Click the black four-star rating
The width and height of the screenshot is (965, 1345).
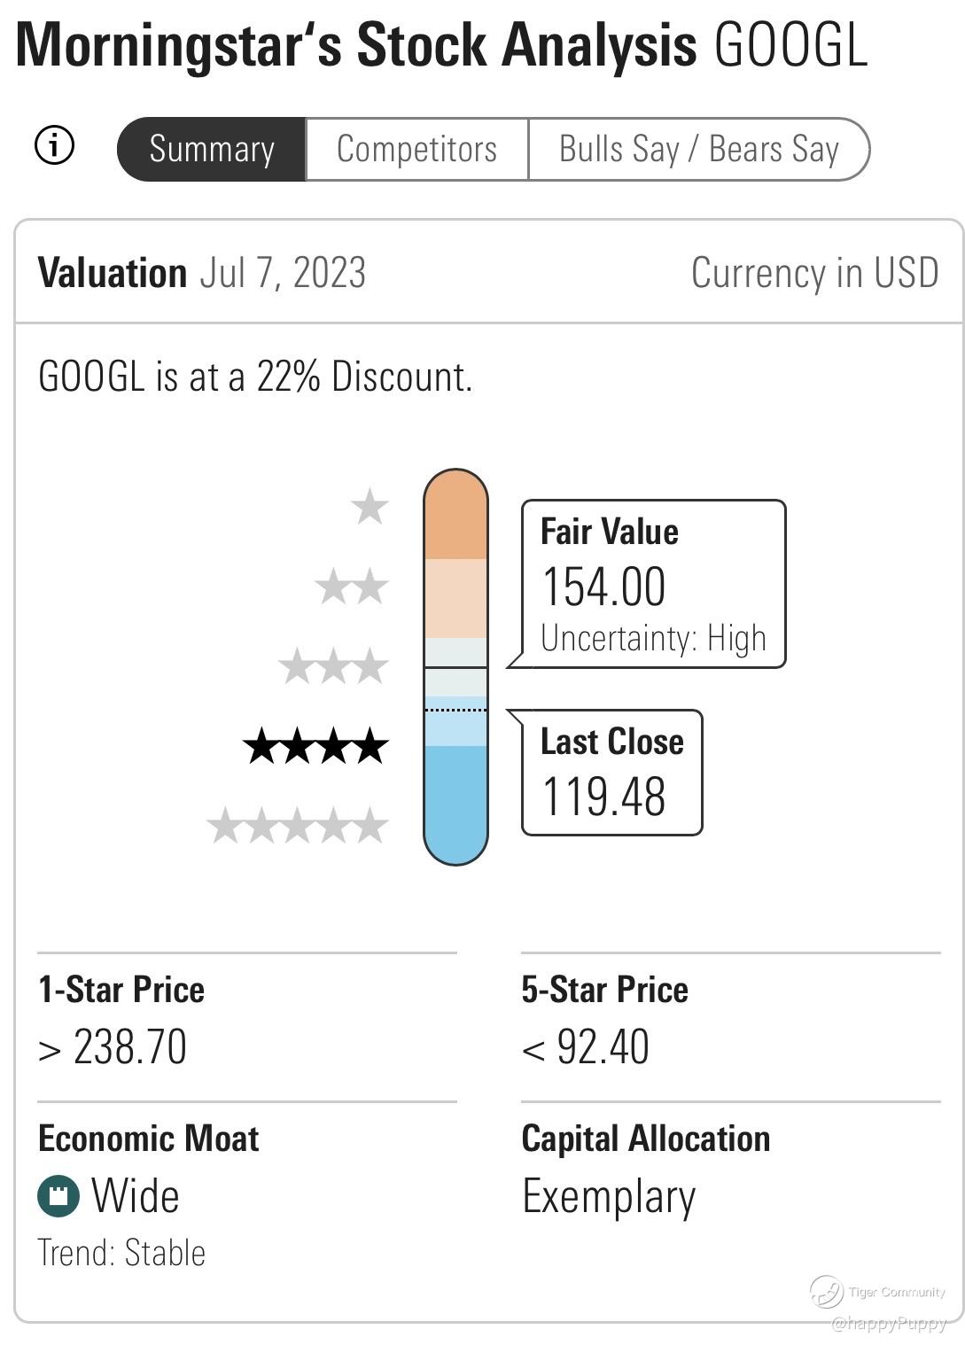click(315, 746)
